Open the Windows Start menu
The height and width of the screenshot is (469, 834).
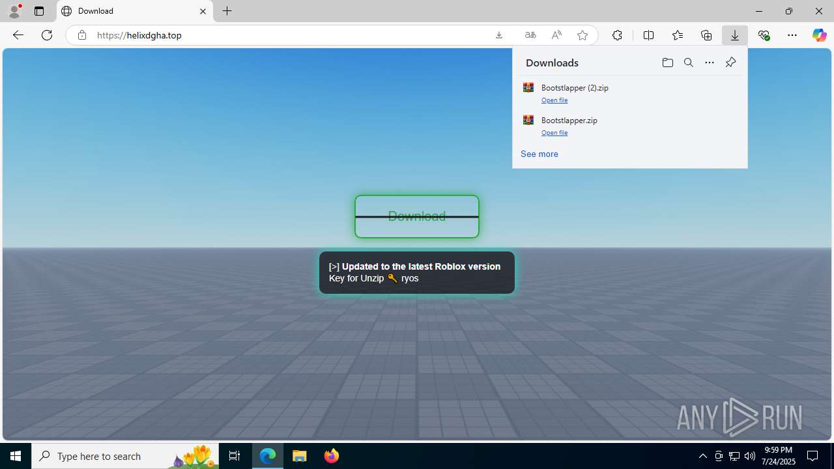[16, 456]
